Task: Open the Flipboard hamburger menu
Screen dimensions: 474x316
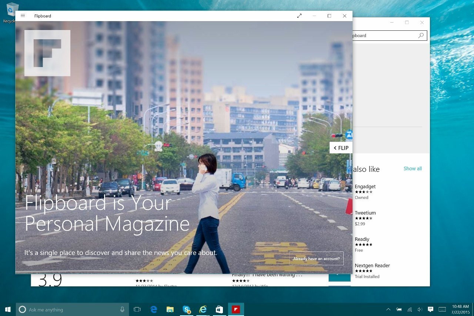Action: pos(23,16)
